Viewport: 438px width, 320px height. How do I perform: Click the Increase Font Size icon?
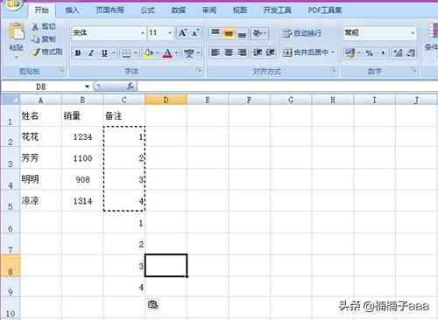[183, 33]
